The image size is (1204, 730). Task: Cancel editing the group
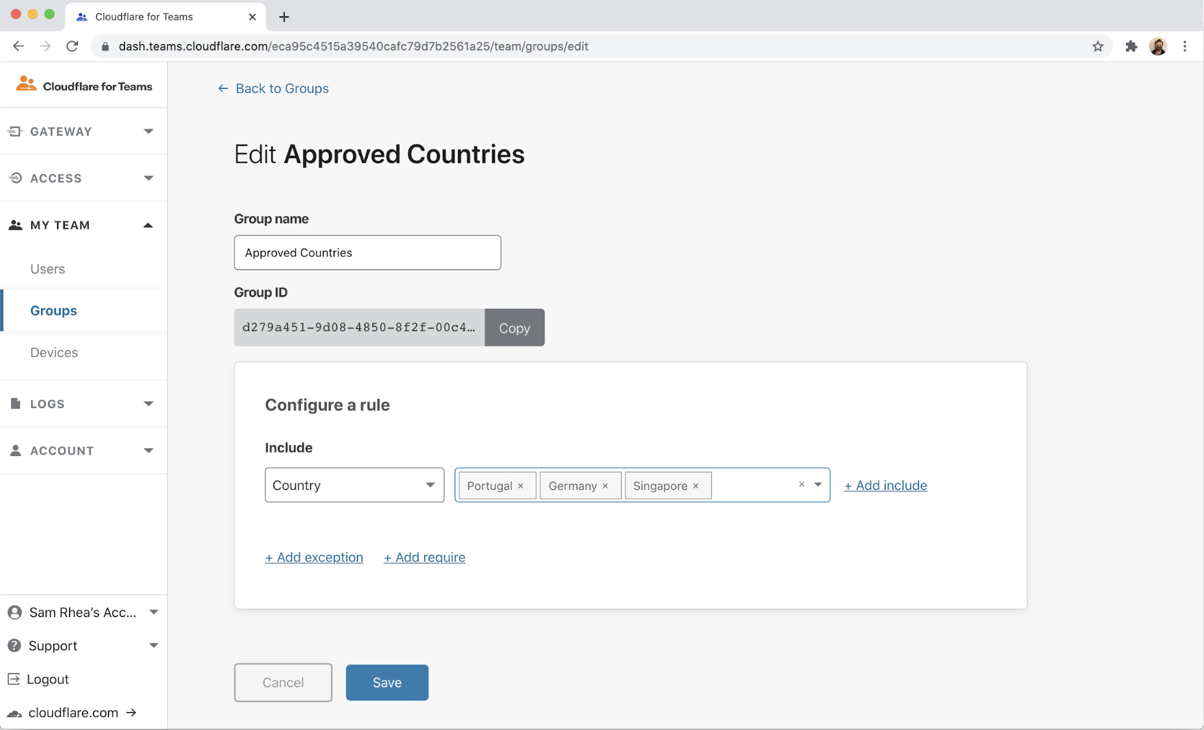(x=283, y=683)
